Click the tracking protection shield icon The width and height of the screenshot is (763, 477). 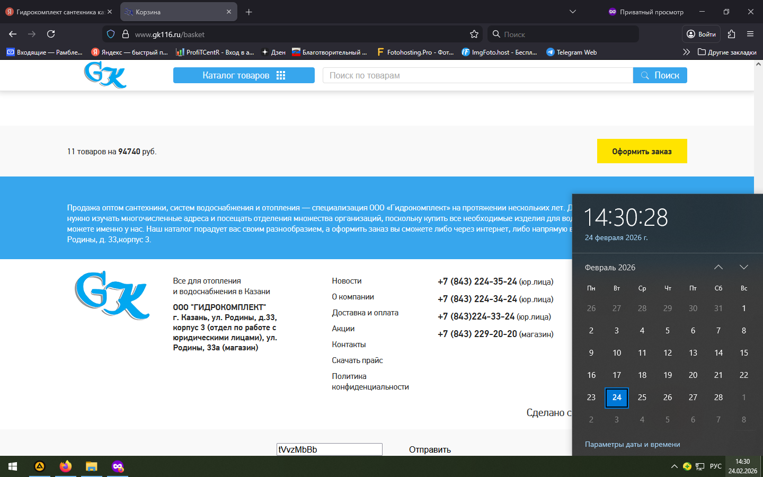(111, 34)
